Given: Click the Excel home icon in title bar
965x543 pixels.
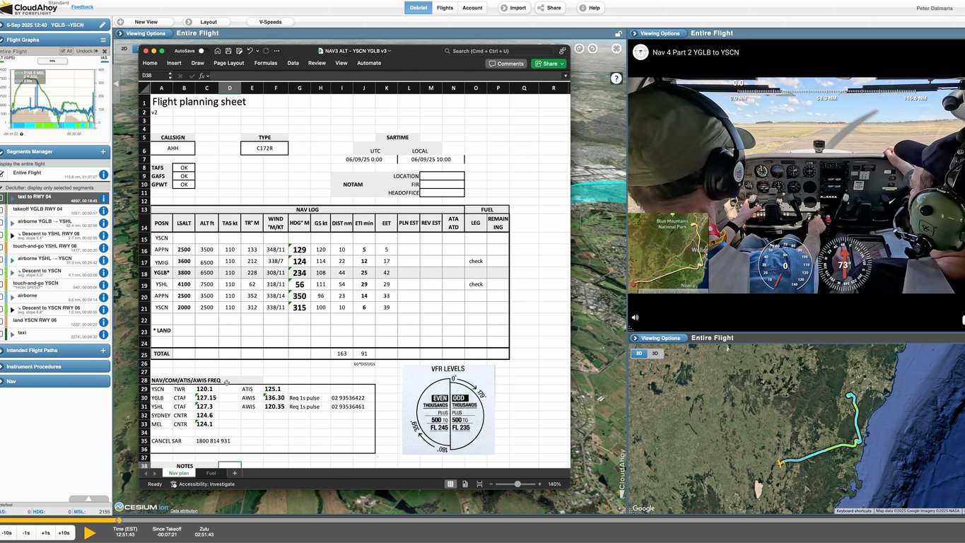Looking at the screenshot, I should tap(218, 51).
